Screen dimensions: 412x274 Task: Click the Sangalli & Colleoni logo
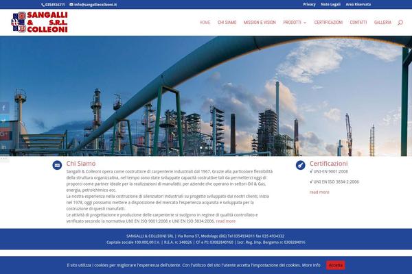point(39,23)
